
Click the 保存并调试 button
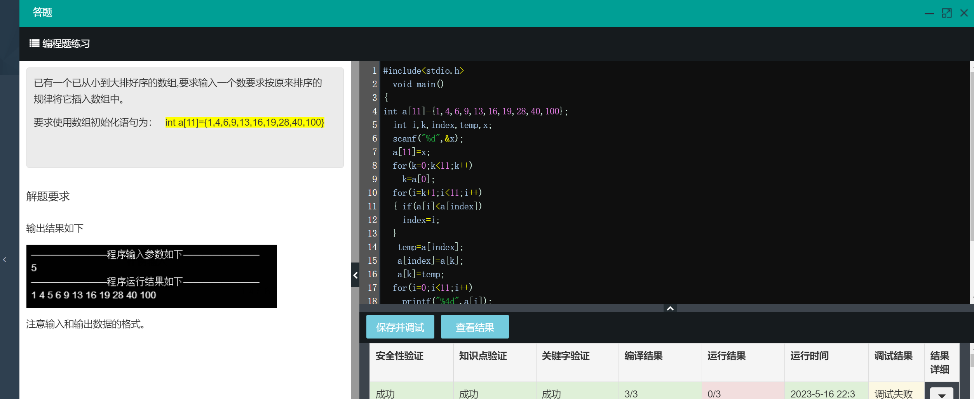point(400,327)
